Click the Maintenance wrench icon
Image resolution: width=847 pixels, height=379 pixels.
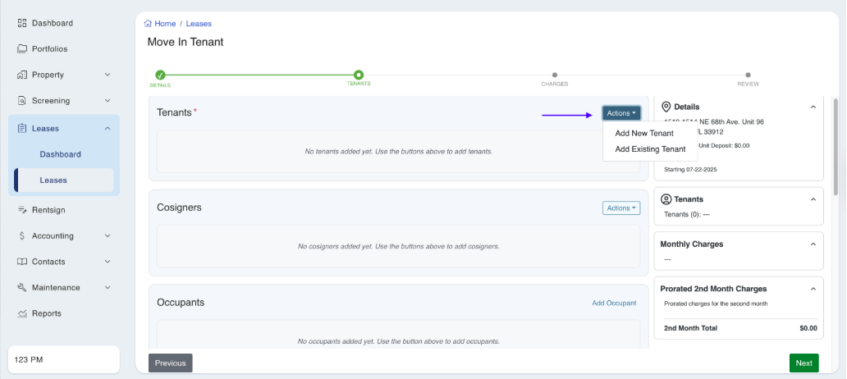pos(22,288)
